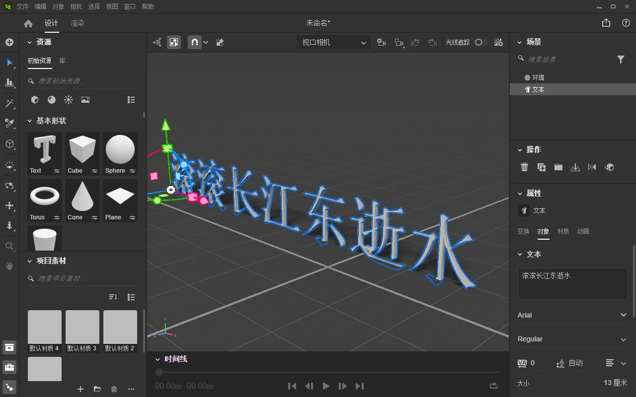Select the orbit camera tool
The image size is (636, 397).
9,186
